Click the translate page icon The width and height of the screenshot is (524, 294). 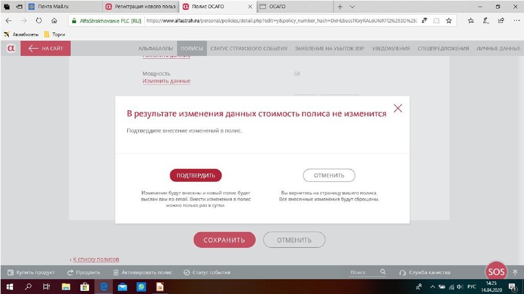[x=424, y=20]
